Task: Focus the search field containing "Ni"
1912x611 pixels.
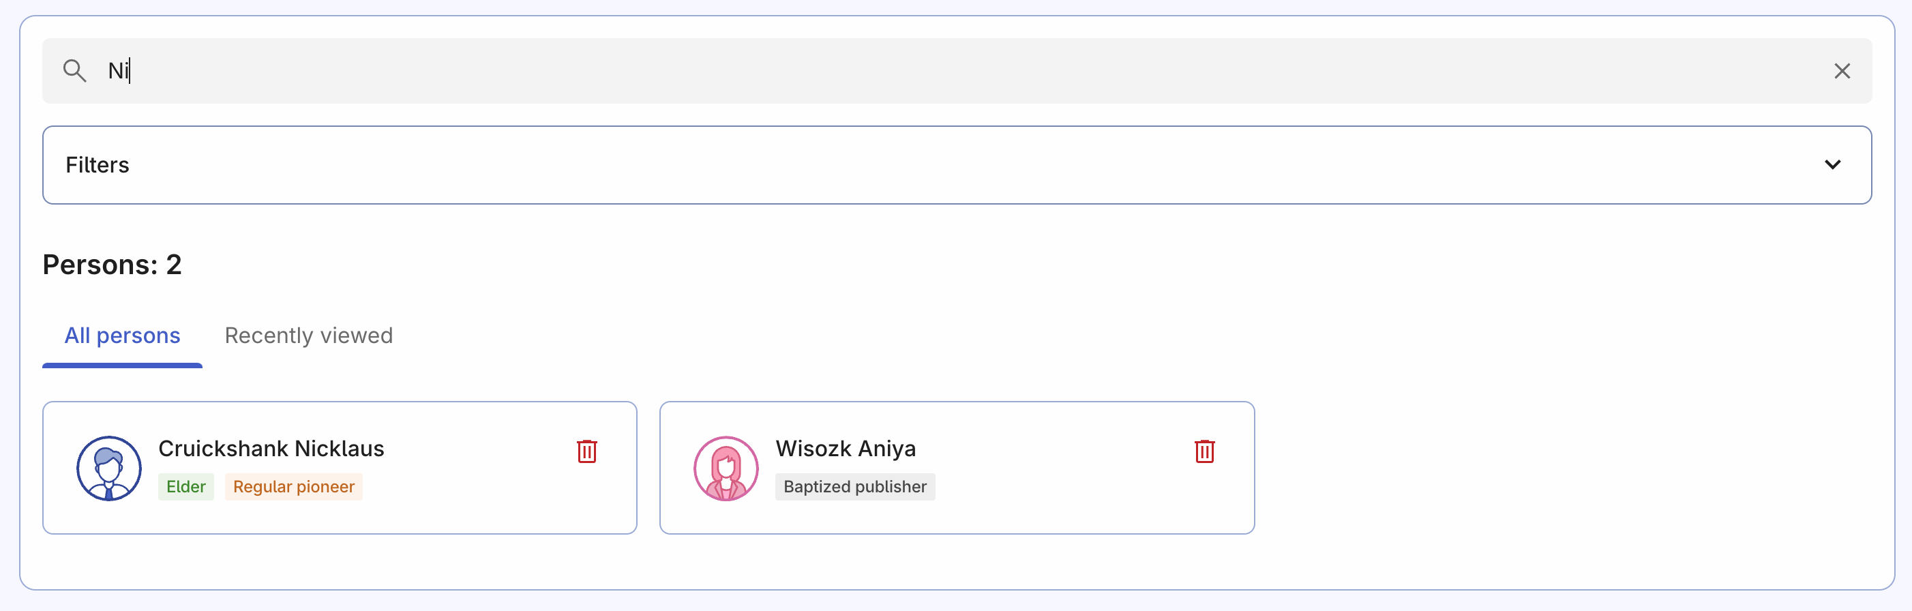Action: [x=891, y=72]
